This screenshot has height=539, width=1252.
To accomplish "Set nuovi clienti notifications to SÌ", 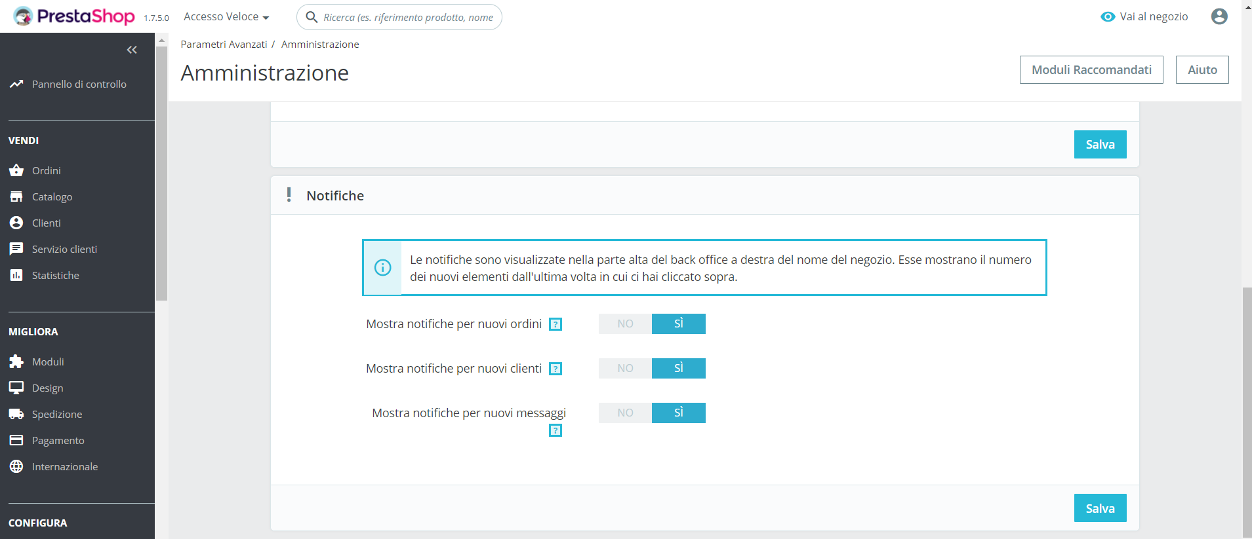I will tap(679, 368).
